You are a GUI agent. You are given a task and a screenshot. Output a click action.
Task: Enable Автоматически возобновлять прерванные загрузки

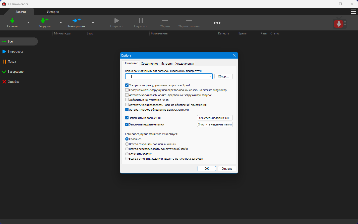click(x=127, y=95)
